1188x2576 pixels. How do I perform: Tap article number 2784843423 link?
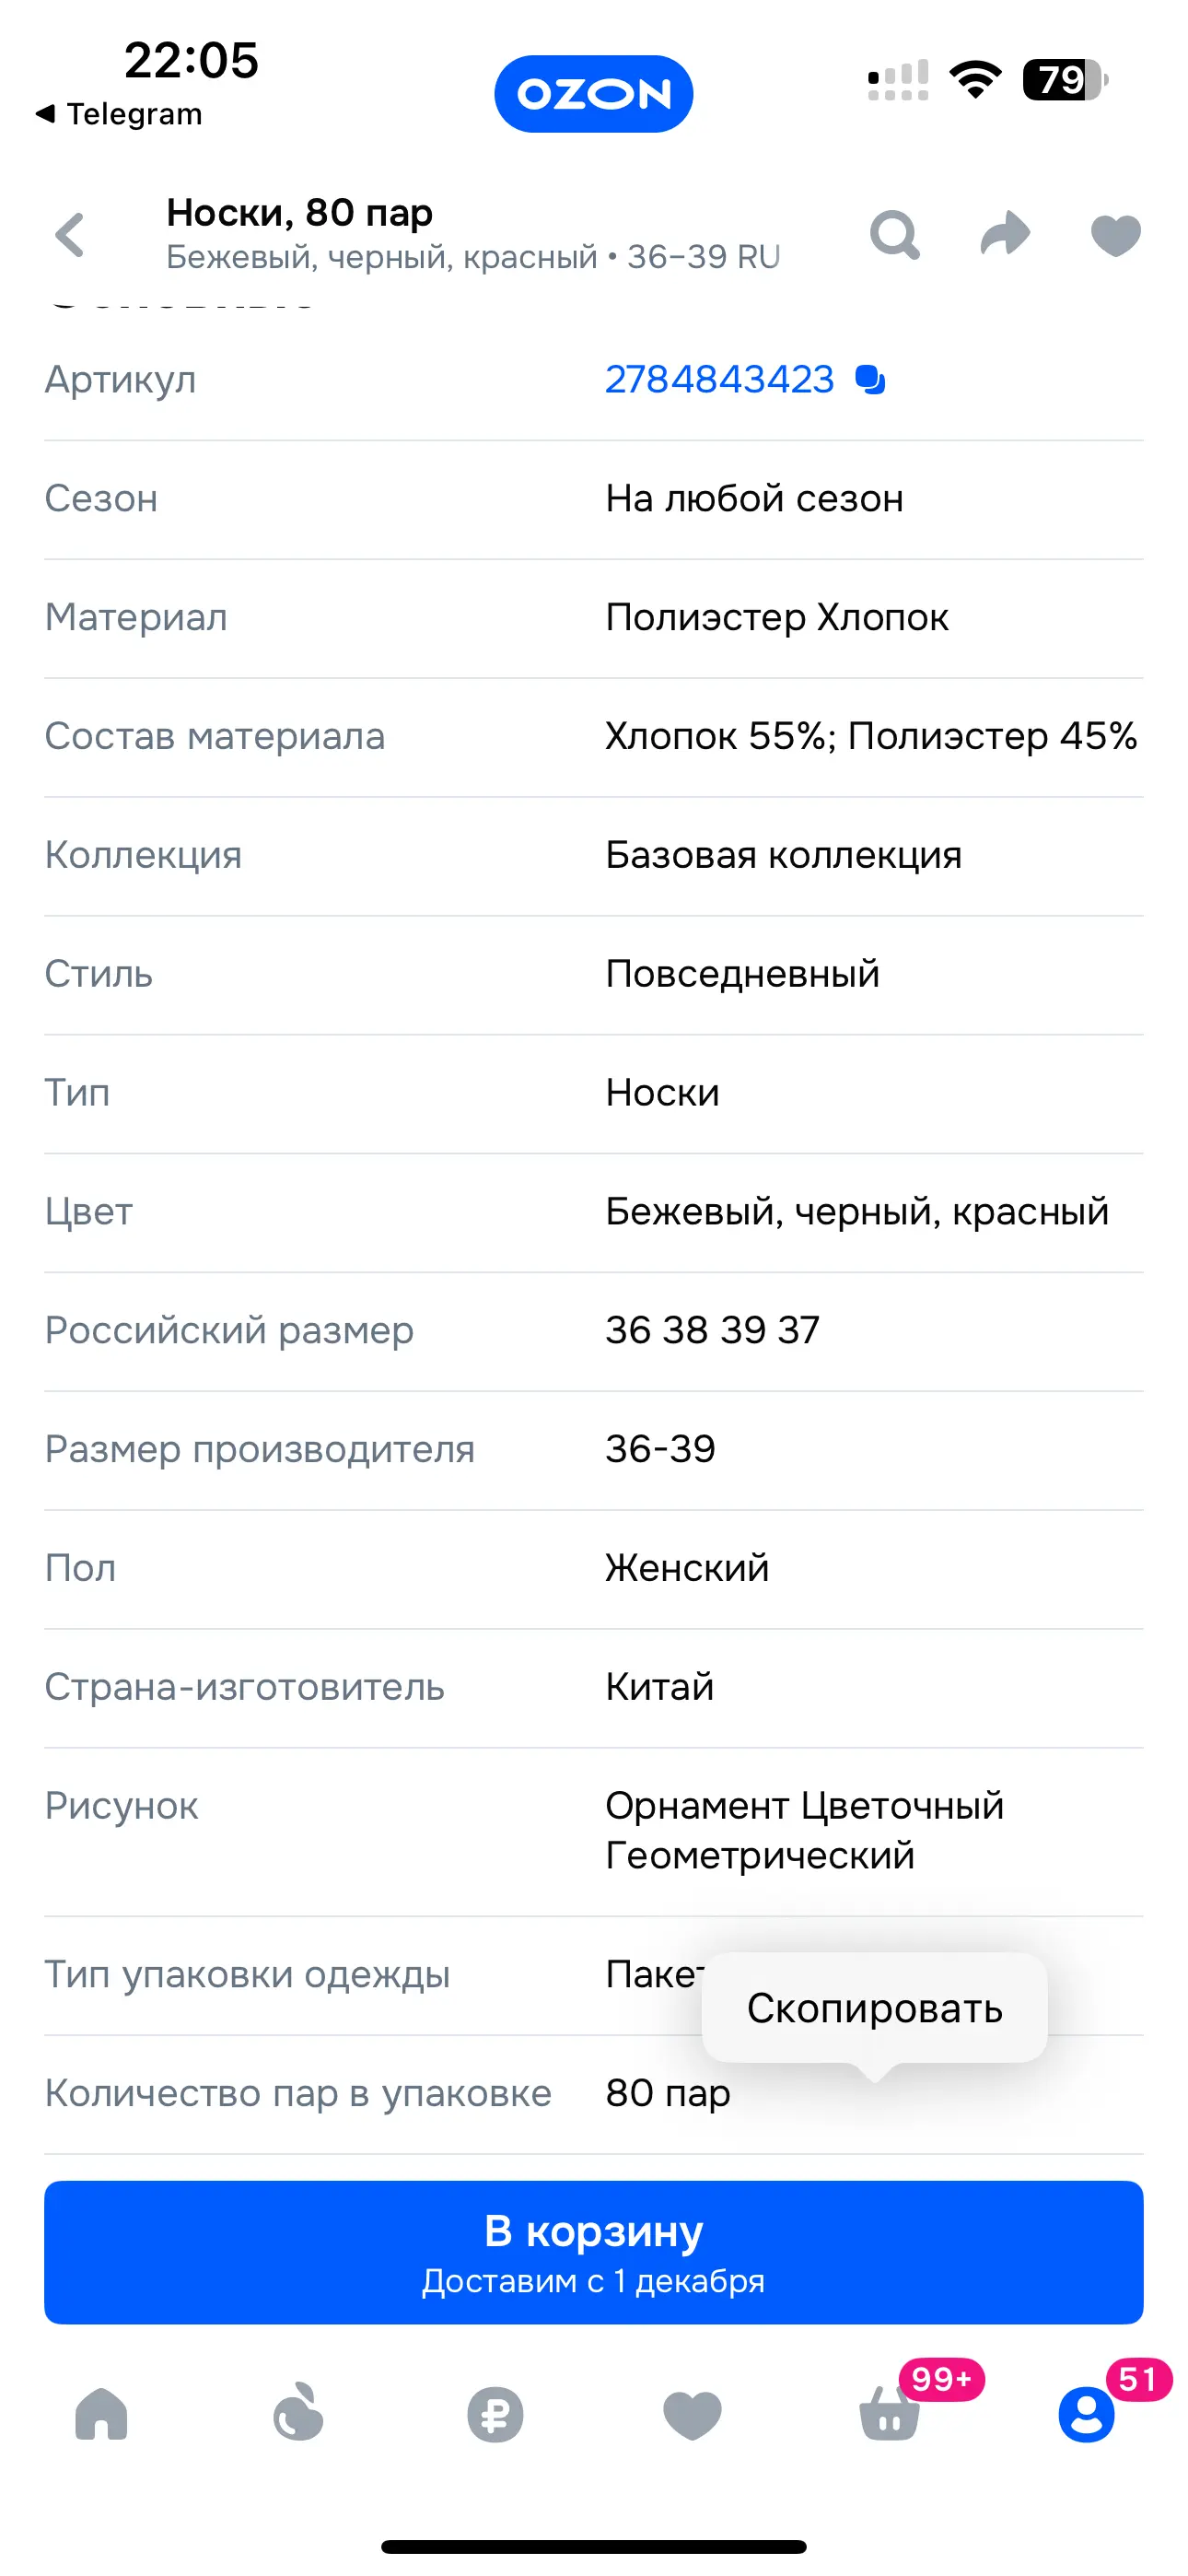click(x=719, y=380)
